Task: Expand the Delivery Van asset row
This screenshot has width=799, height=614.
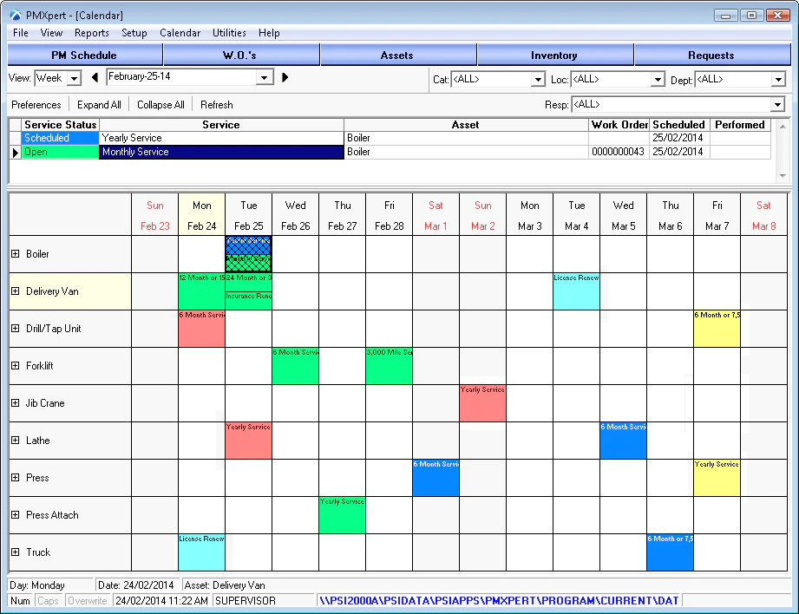Action: tap(16, 291)
